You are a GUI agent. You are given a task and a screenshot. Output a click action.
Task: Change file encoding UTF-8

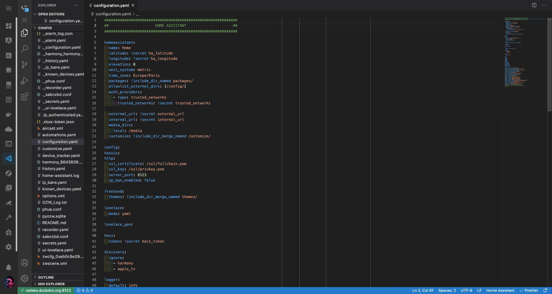[x=467, y=291]
